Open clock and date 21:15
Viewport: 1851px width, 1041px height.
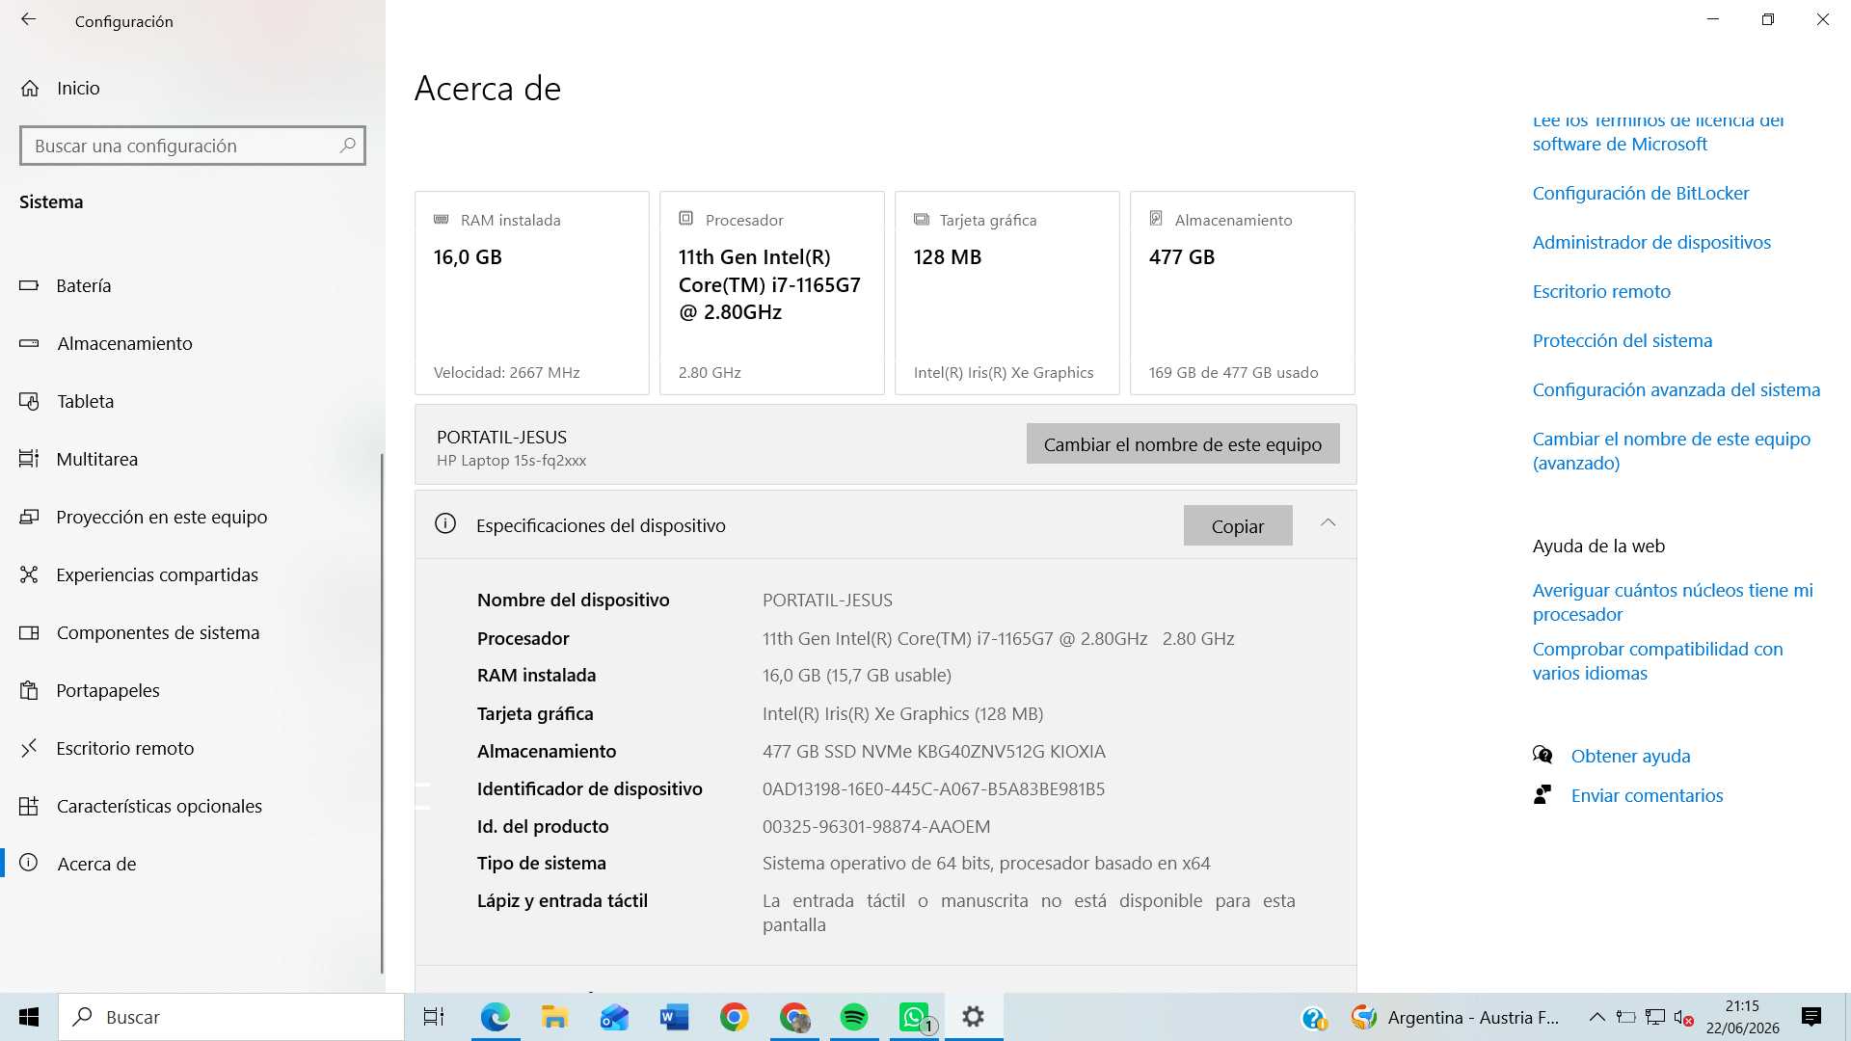(1742, 1017)
